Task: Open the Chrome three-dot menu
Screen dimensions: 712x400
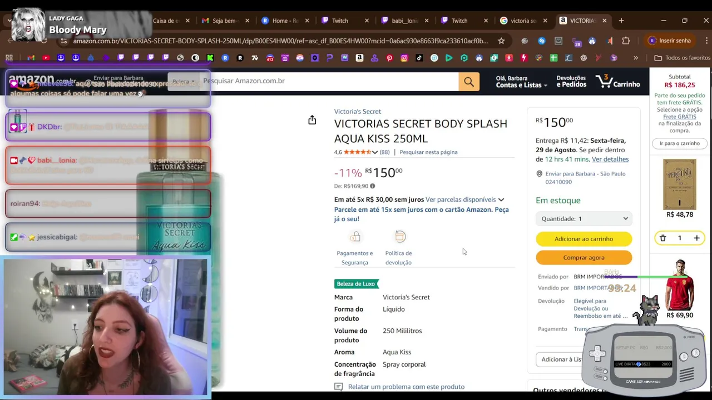Action: 706,41
